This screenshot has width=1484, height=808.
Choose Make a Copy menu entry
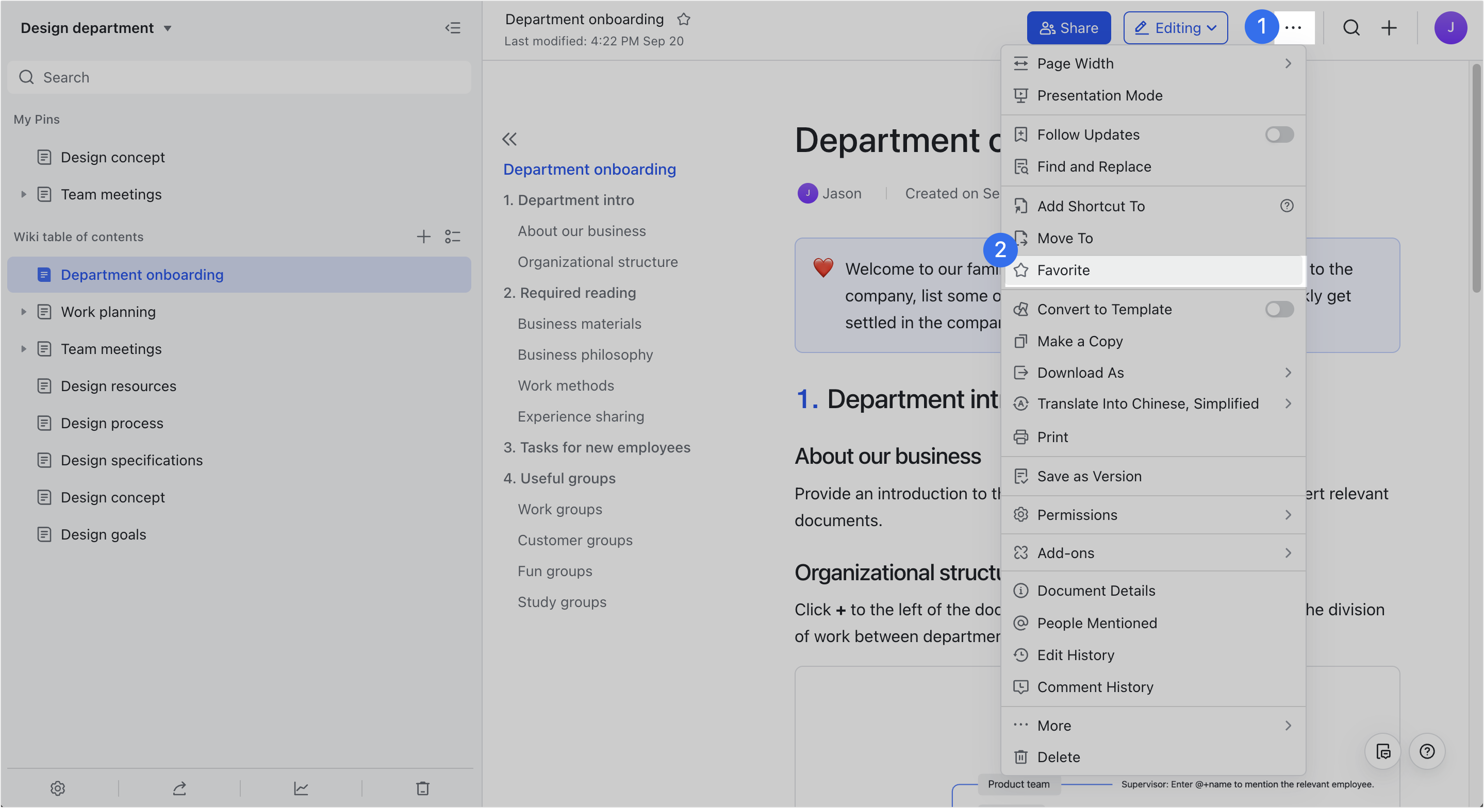click(1080, 341)
